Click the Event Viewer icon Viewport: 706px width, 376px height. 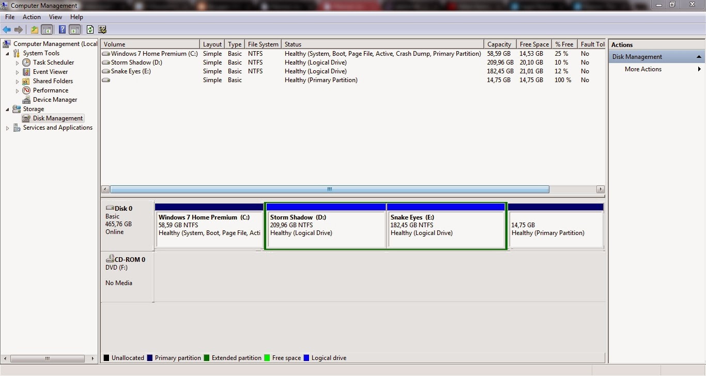pos(26,72)
